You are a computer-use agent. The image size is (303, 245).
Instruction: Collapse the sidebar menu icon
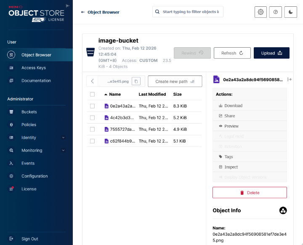[68, 6]
